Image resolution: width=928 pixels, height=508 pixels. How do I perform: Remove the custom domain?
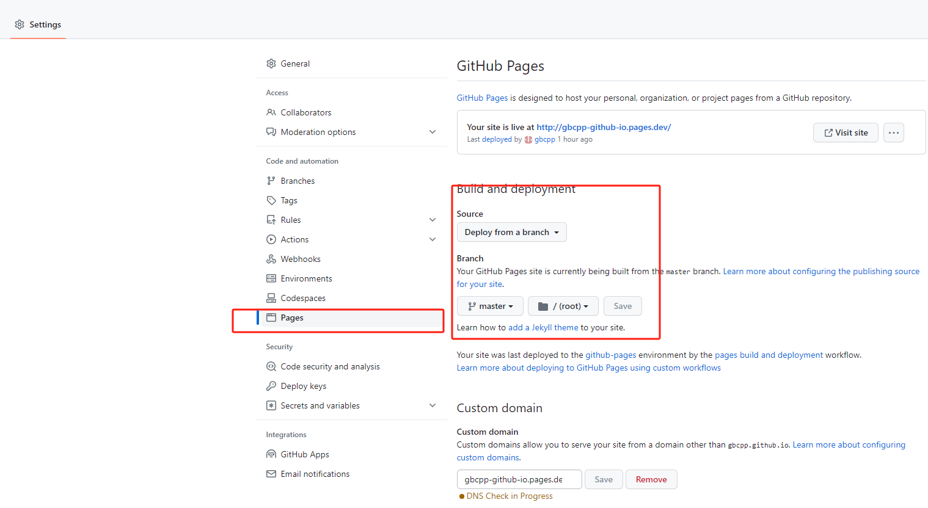651,479
